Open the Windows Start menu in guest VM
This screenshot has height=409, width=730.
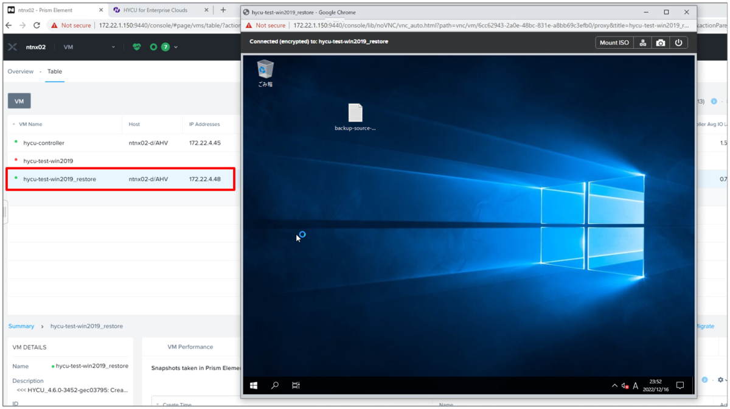254,385
